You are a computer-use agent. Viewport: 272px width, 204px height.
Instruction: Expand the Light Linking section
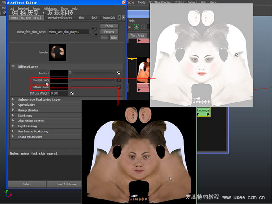click(13, 126)
